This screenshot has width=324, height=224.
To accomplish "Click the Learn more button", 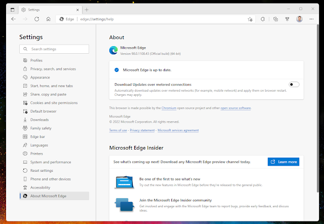I will [x=283, y=162].
